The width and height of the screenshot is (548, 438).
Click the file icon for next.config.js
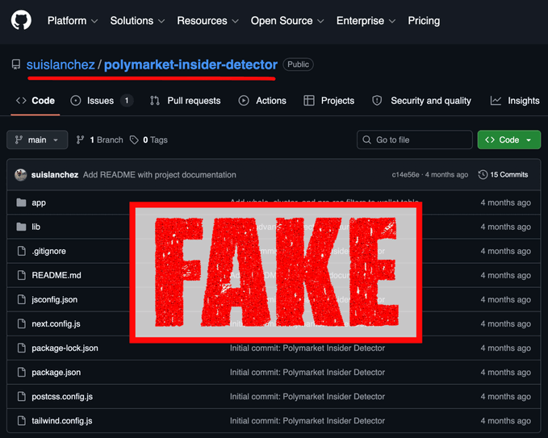point(22,323)
